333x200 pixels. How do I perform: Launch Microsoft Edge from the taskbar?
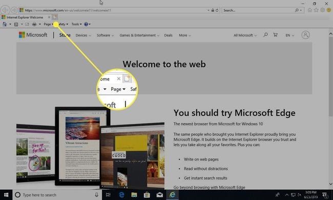pyautogui.click(x=121, y=195)
